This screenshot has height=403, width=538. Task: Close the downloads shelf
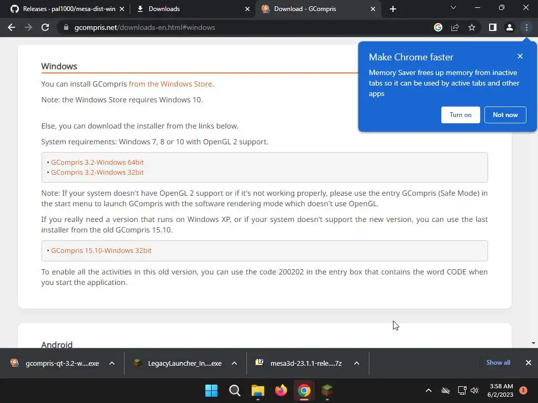529,363
